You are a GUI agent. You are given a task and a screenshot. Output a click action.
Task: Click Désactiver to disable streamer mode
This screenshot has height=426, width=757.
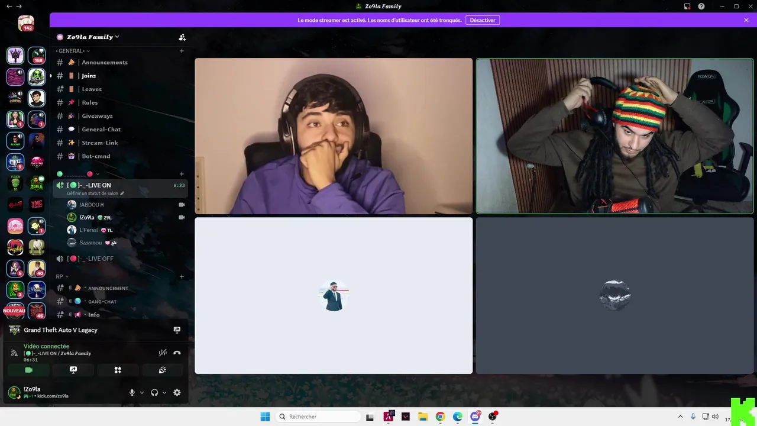483,20
